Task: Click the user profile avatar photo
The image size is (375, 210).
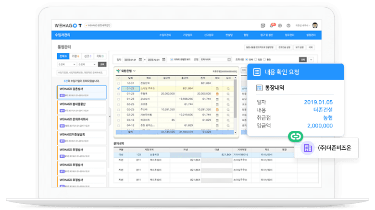Action: point(315,25)
